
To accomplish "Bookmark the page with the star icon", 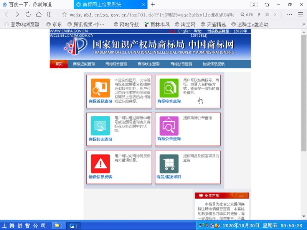I will [x=64, y=15].
